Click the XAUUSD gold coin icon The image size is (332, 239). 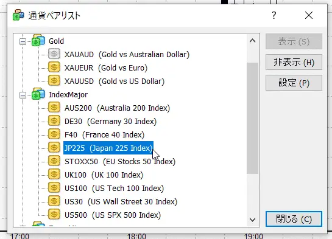coord(54,81)
